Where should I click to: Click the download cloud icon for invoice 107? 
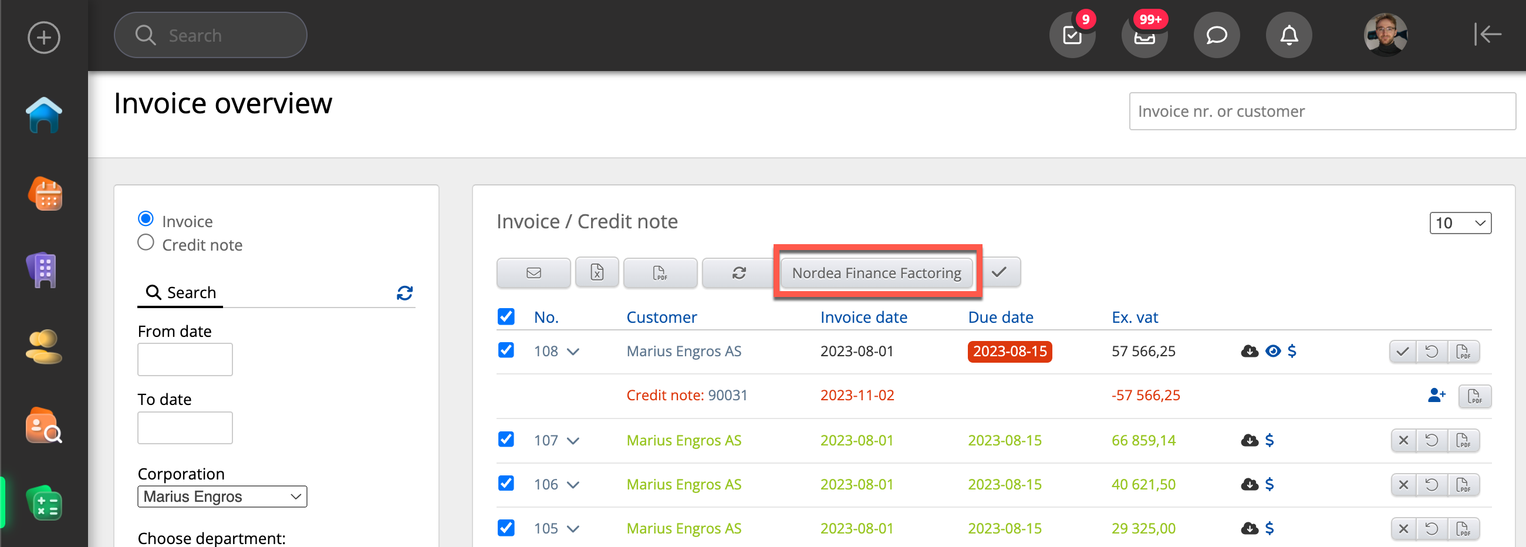pos(1250,440)
